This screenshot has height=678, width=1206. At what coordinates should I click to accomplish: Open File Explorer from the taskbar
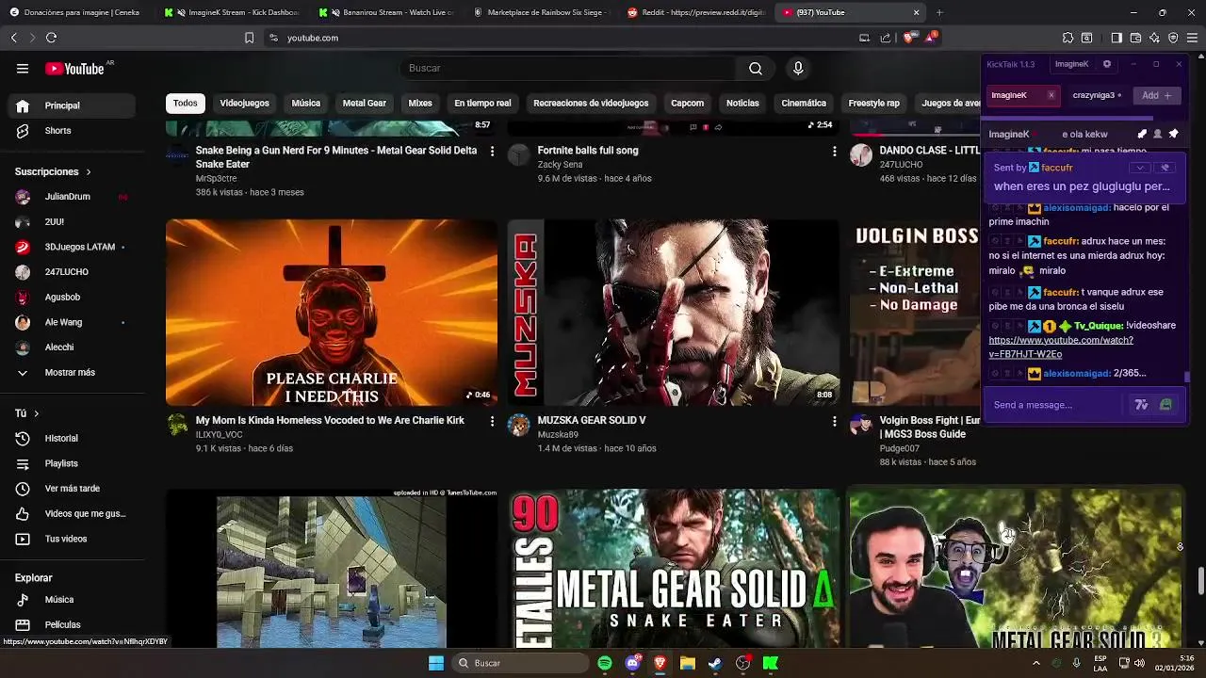click(688, 663)
